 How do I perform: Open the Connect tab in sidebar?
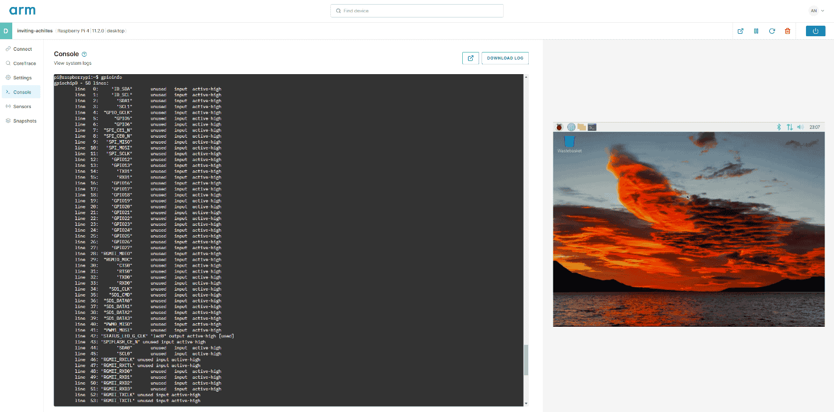[22, 49]
